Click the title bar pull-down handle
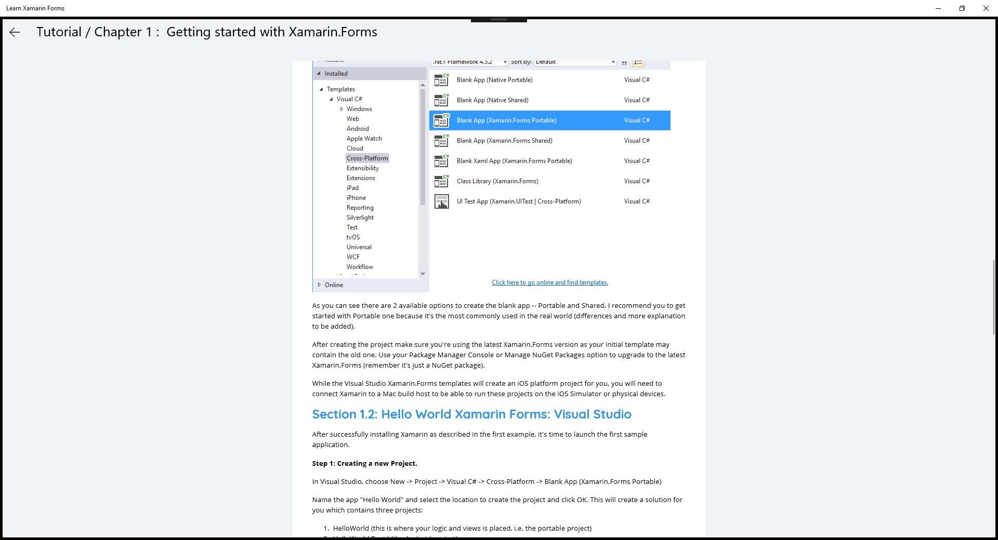Screen dimensions: 998x540 tap(499, 20)
